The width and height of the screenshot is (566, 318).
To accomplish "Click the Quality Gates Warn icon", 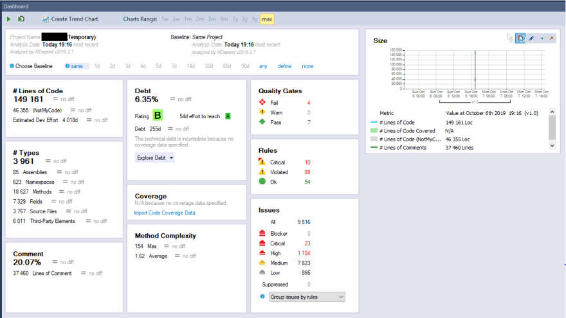I will point(262,112).
